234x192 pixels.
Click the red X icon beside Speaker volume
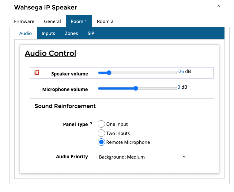(x=37, y=72)
